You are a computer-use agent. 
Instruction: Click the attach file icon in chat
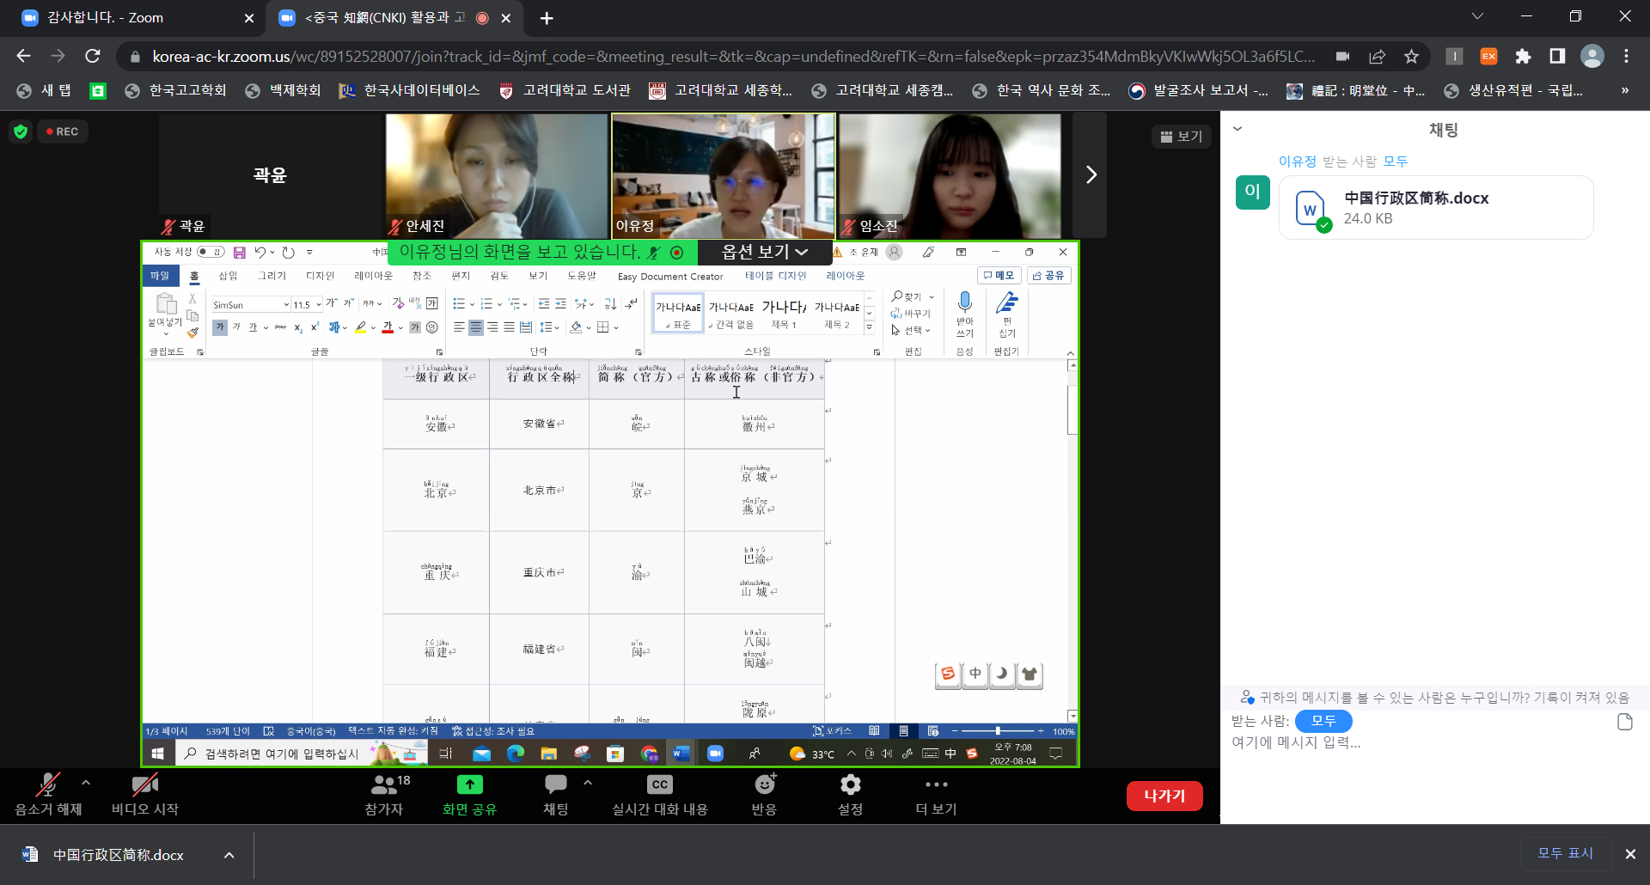[1624, 722]
